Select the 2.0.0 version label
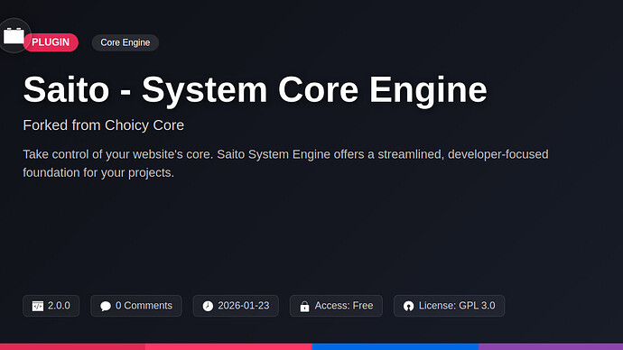 point(59,306)
